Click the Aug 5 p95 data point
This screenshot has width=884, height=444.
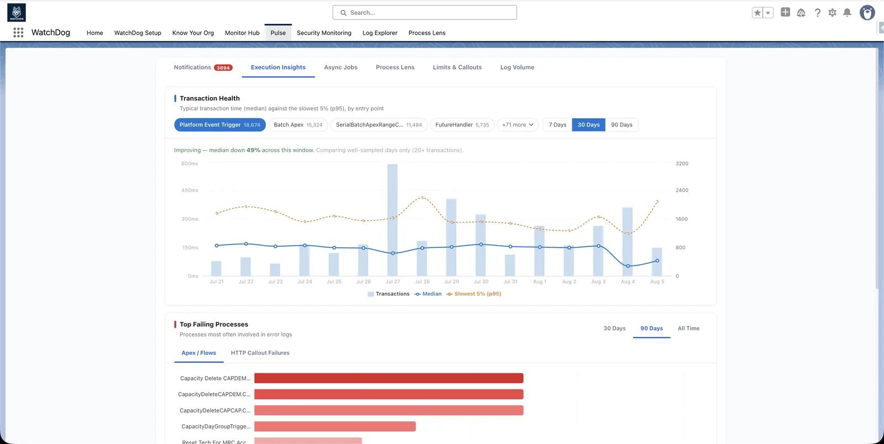(657, 202)
